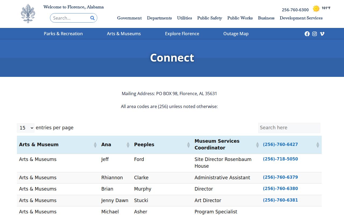The width and height of the screenshot is (344, 215).
Task: Click the 'Murphy' last name cell
Action: click(162, 189)
